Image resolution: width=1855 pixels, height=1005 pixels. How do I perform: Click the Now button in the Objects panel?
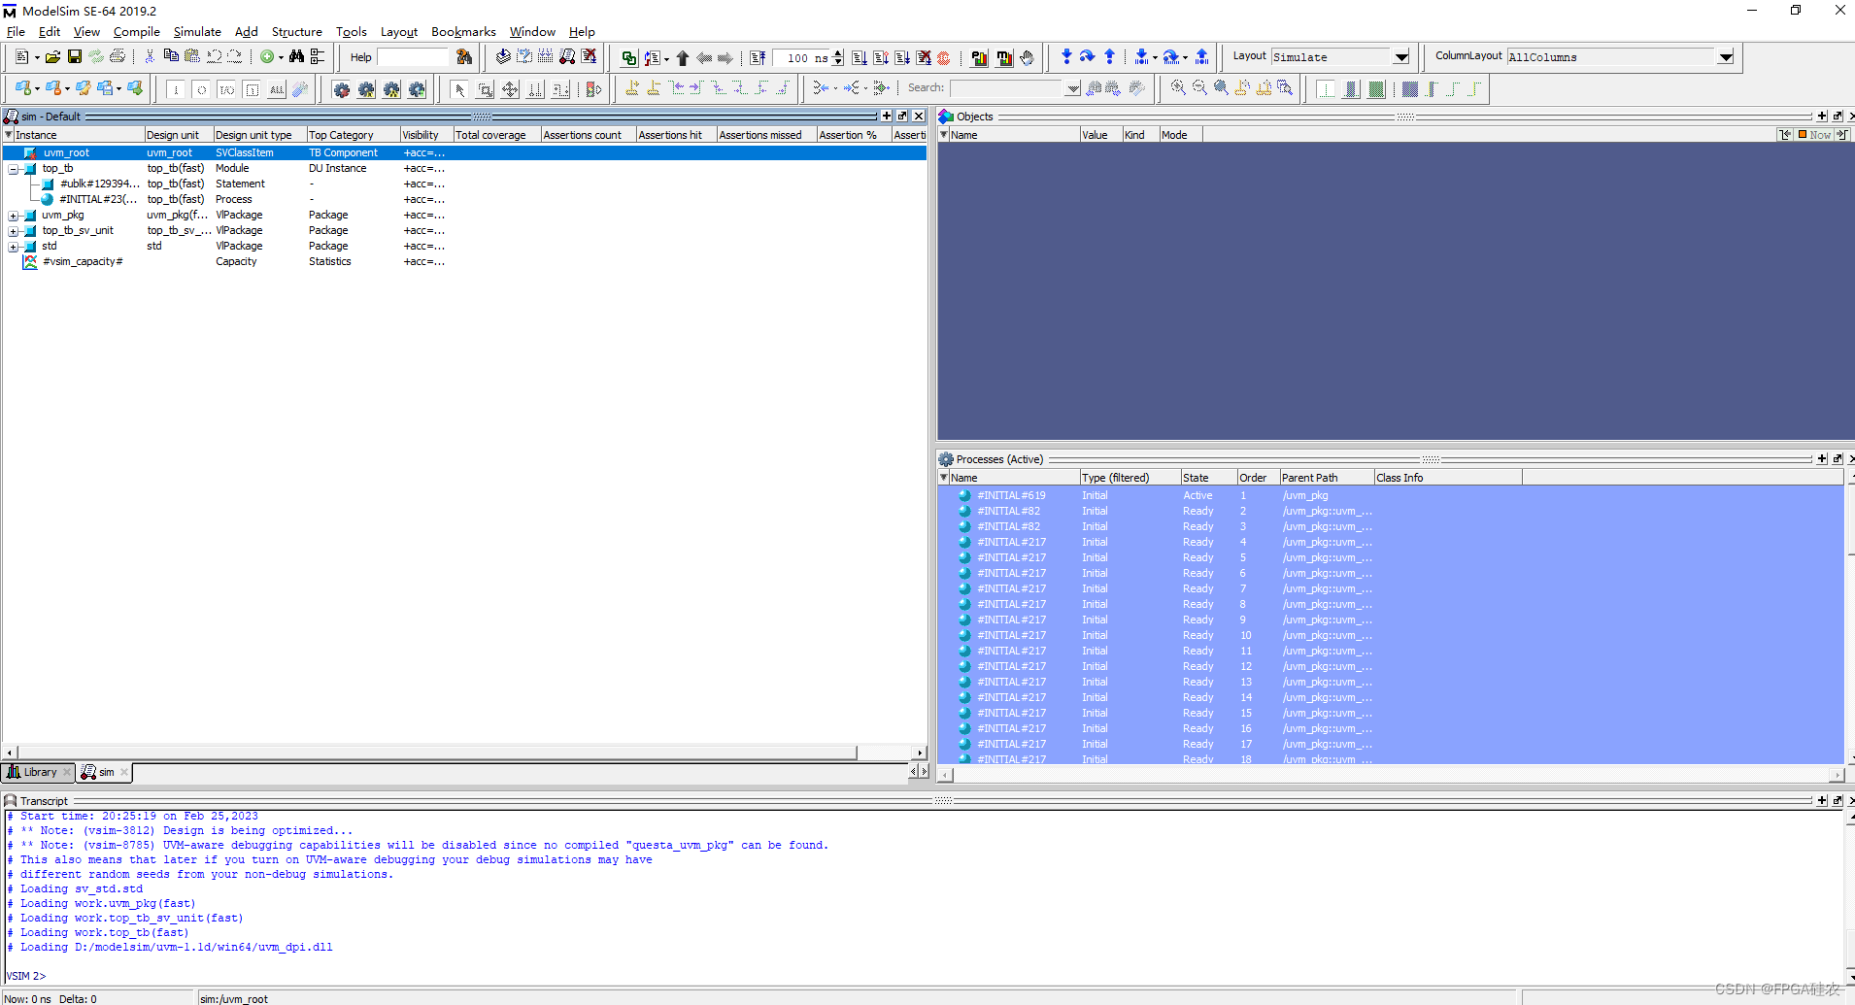(1814, 135)
